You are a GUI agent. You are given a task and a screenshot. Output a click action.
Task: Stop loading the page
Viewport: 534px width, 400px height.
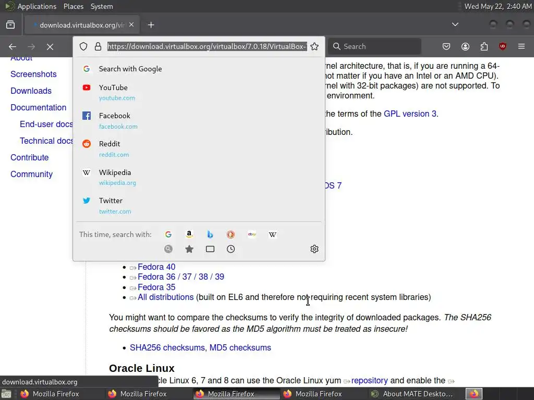coord(50,46)
